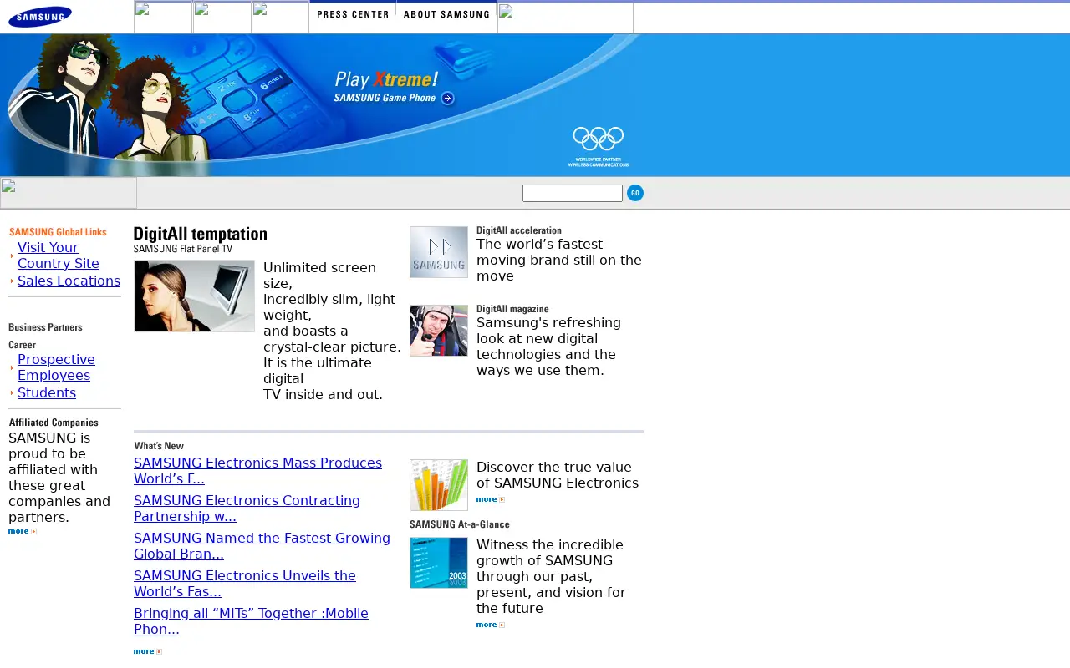Click the 'The world's fastest-moving brand' text
The width and height of the screenshot is (1070, 668).
[x=559, y=261]
